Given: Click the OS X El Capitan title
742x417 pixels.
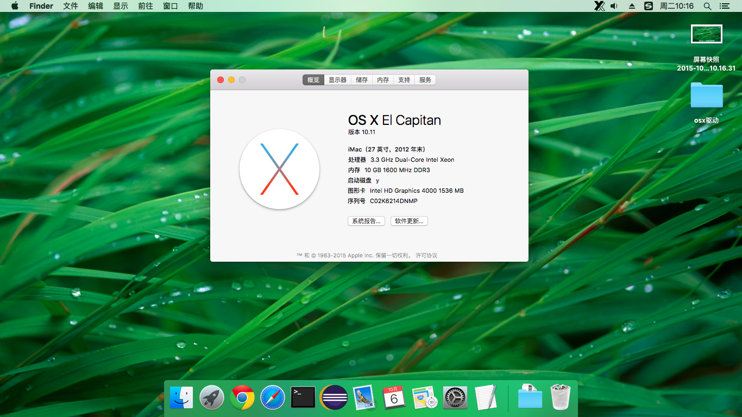Looking at the screenshot, I should click(x=394, y=120).
